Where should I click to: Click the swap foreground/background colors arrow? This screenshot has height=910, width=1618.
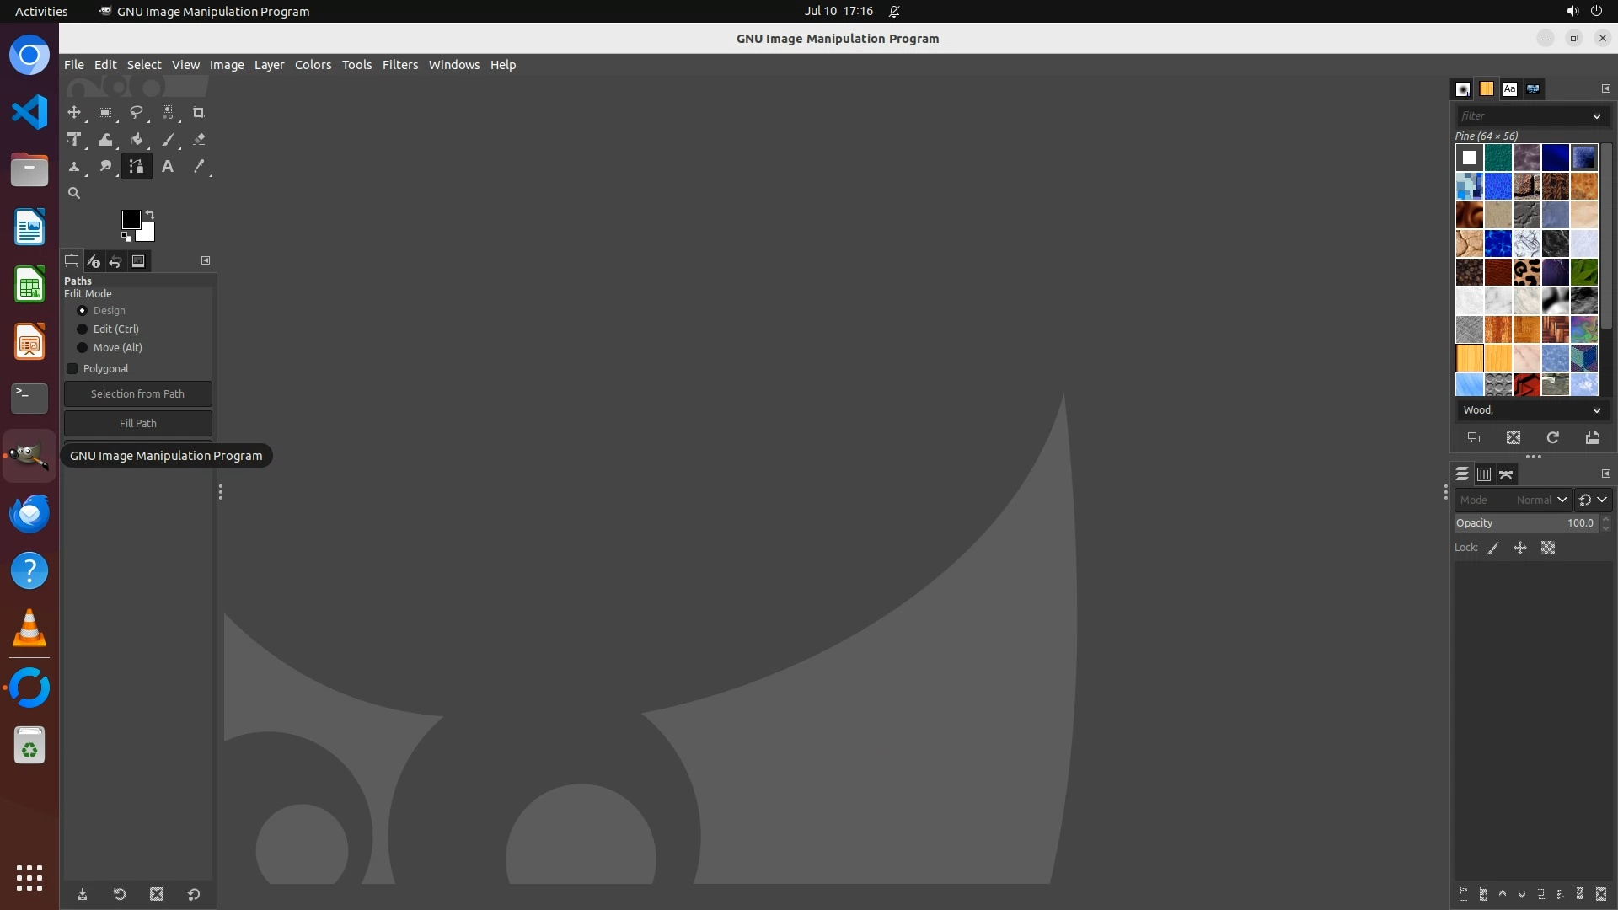[x=150, y=214]
